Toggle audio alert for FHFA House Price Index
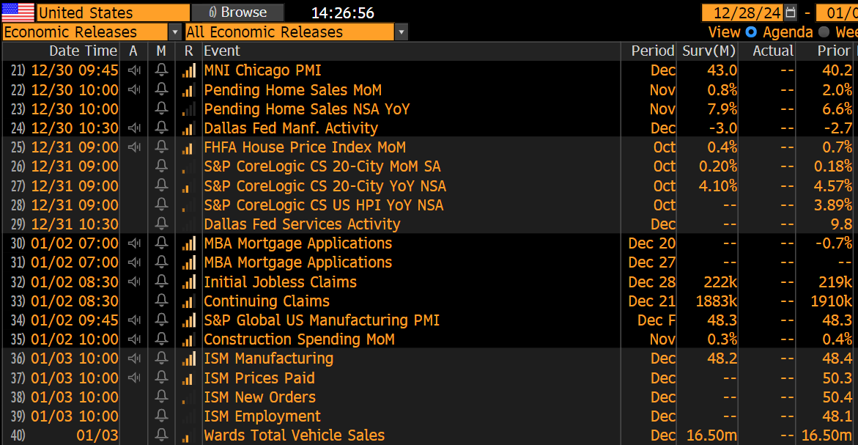 coord(134,147)
